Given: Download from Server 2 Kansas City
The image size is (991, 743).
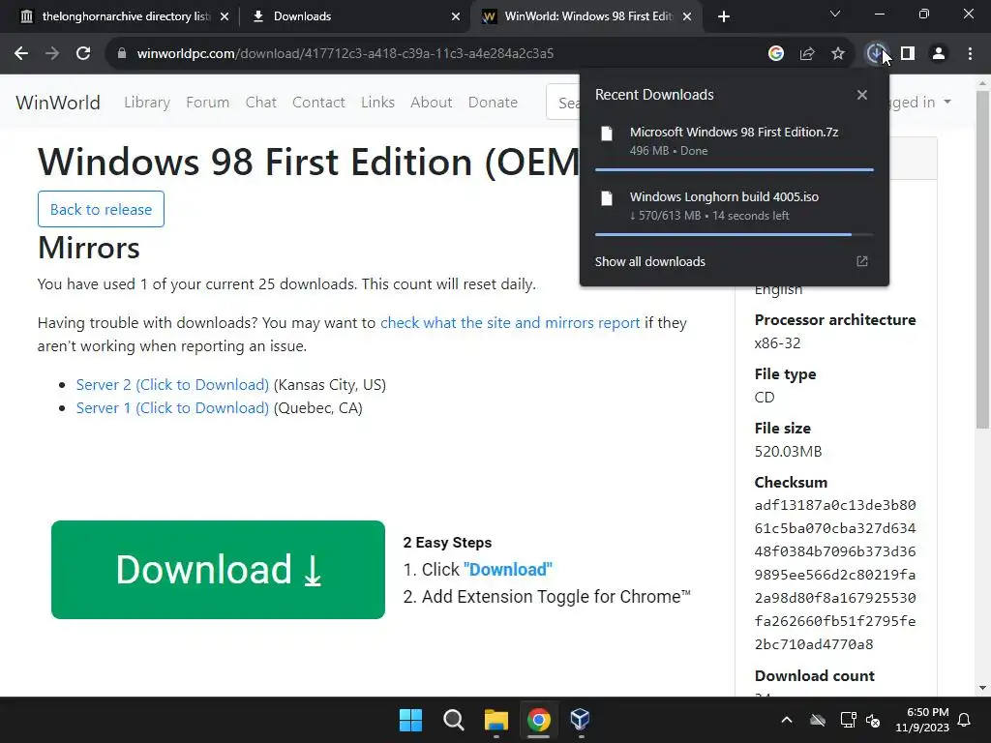Looking at the screenshot, I should coord(172,385).
